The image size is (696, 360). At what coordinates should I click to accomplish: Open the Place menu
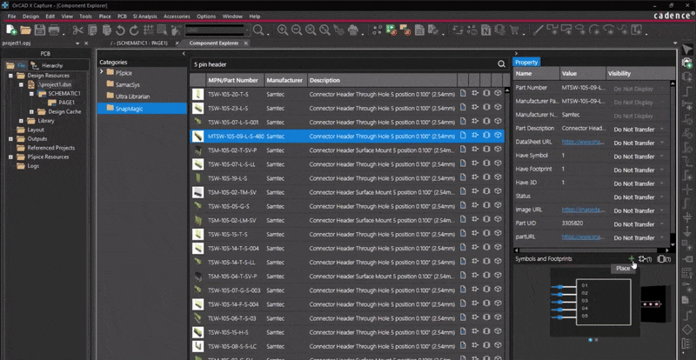coord(104,17)
